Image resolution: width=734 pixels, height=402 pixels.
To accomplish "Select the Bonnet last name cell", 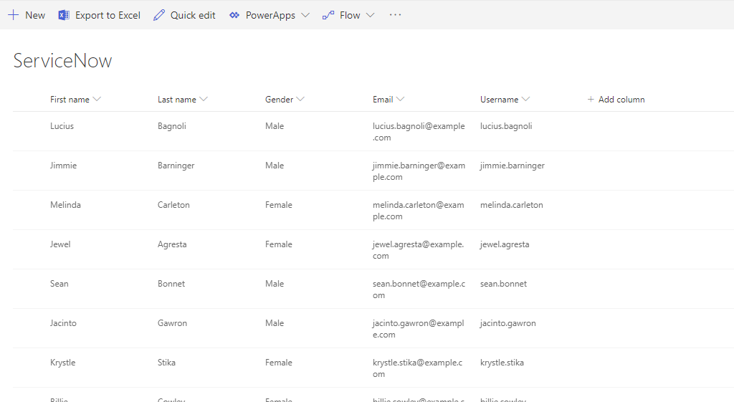I will click(171, 284).
